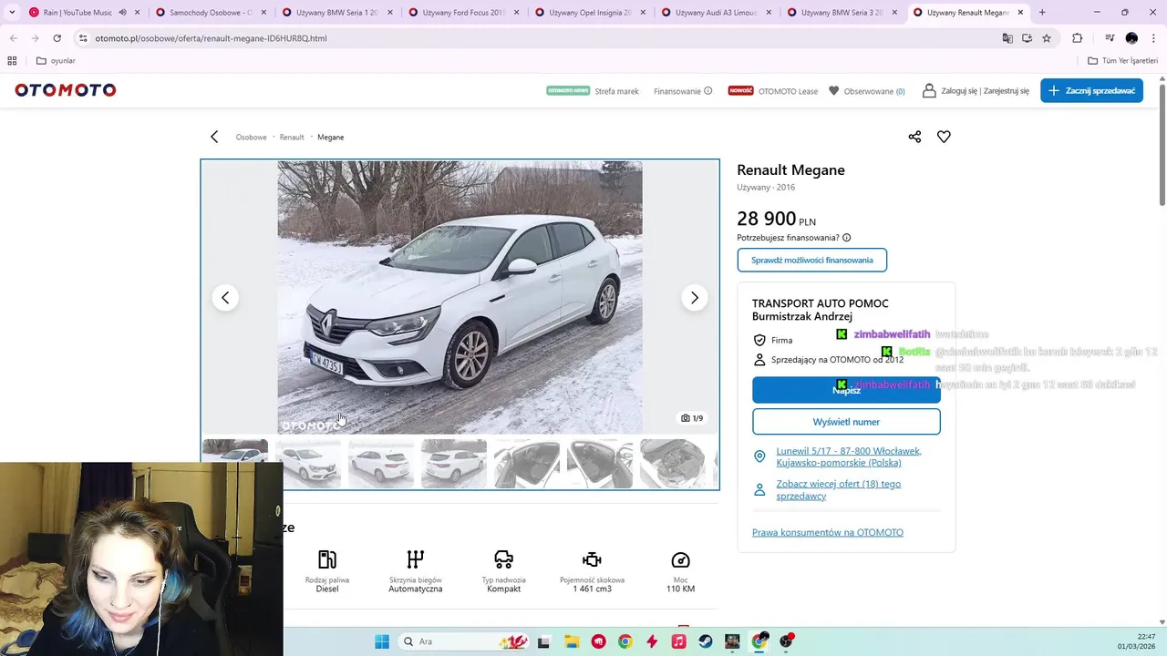Open the tab search dropdown
Image resolution: width=1167 pixels, height=656 pixels.
[x=12, y=13]
